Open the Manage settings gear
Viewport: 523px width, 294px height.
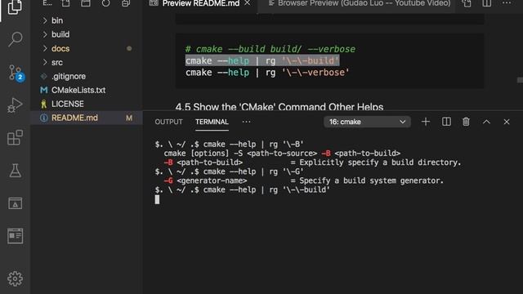[x=15, y=278]
